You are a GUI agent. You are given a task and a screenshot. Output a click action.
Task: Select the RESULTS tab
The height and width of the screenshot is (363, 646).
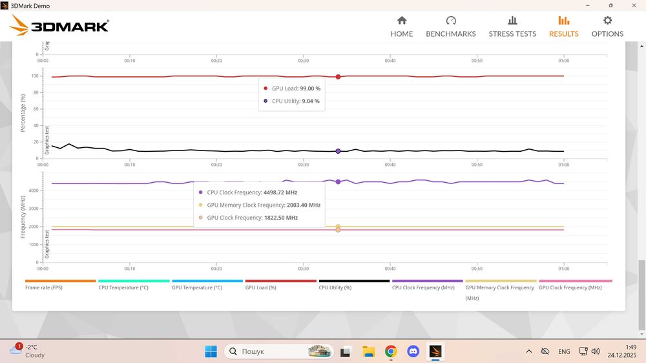(x=563, y=26)
